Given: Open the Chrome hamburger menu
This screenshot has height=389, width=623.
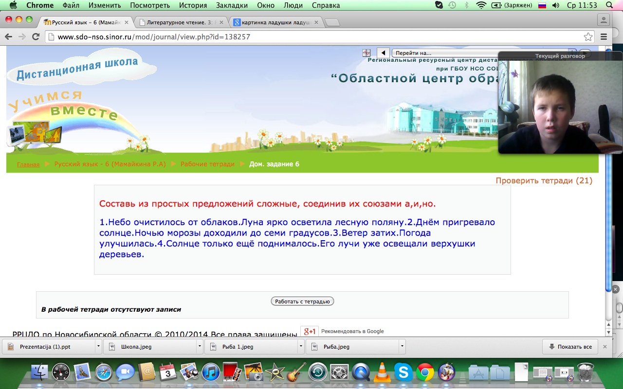Looking at the screenshot, I should click(604, 37).
